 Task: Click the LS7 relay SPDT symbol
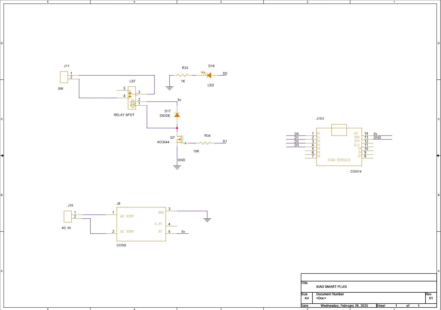pyautogui.click(x=132, y=98)
